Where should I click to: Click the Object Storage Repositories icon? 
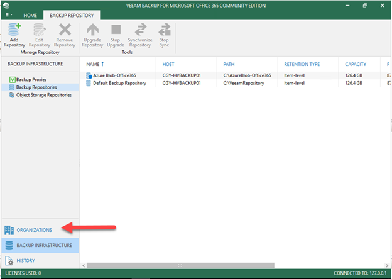pyautogui.click(x=12, y=95)
